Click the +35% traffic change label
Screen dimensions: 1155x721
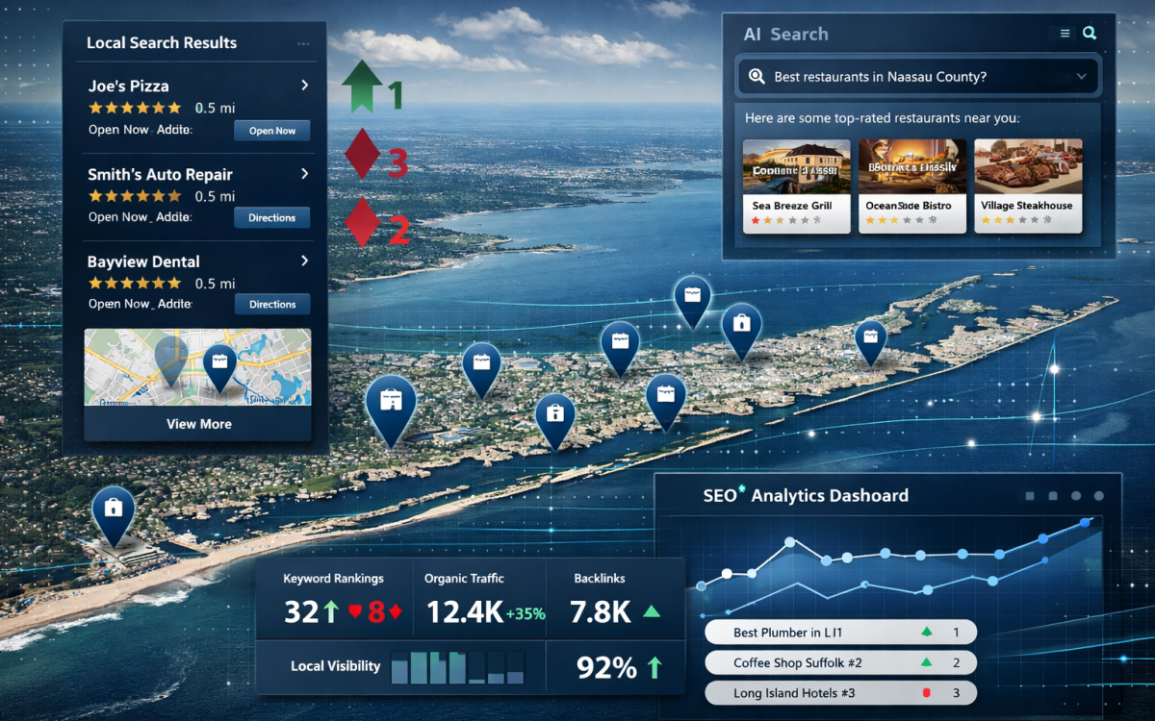(526, 613)
